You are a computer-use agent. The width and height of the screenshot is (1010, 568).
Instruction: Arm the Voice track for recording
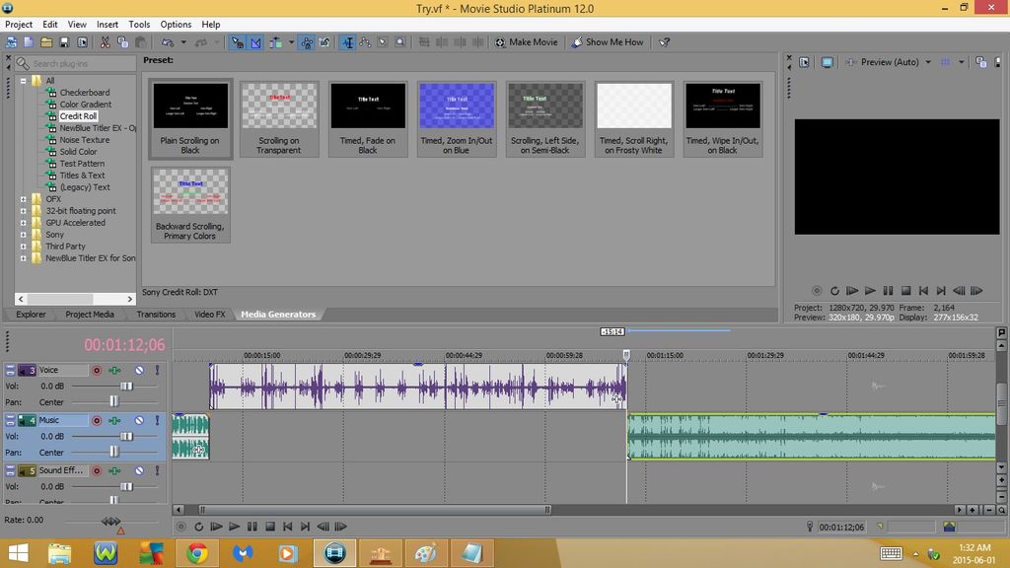click(97, 370)
